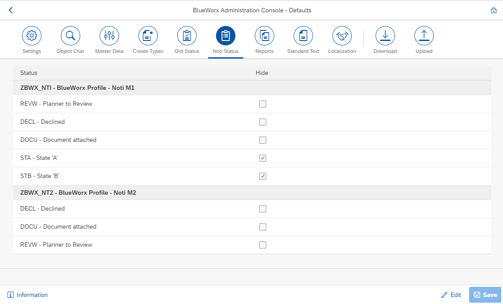Open the Ord Status clipboard icon
503x304 pixels.
pos(187,36)
